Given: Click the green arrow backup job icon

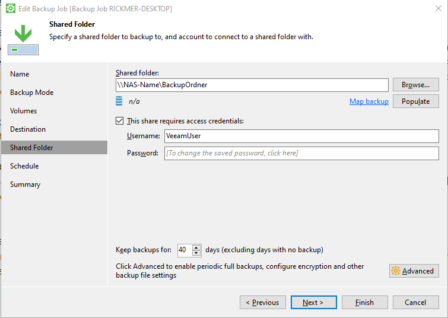Looking at the screenshot, I should [x=23, y=34].
